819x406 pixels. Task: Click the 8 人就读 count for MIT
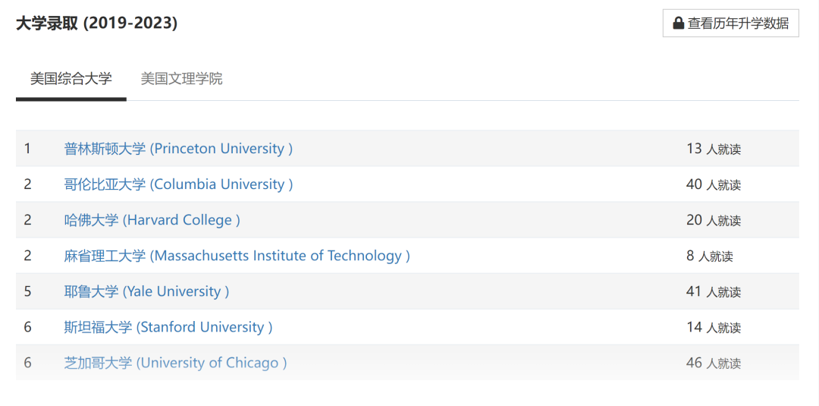tap(710, 256)
